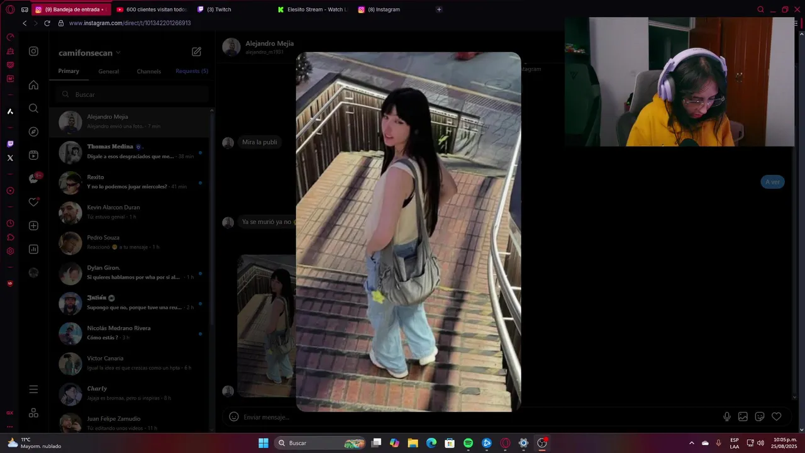Viewport: 805px width, 453px height.
Task: Select Channels inbox tab
Action: click(x=149, y=71)
